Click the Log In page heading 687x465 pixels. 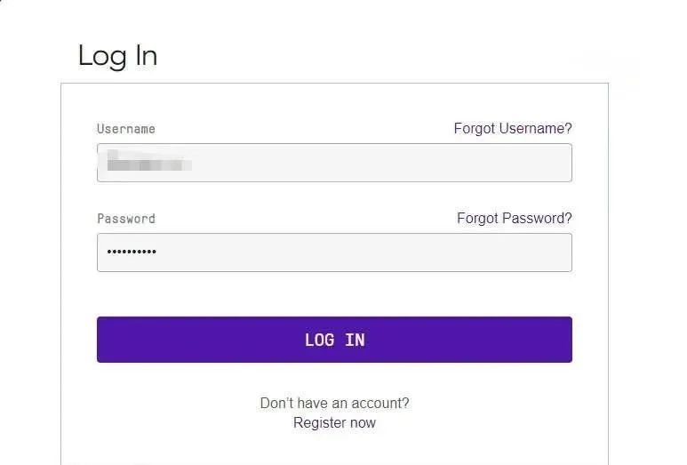[x=117, y=56]
